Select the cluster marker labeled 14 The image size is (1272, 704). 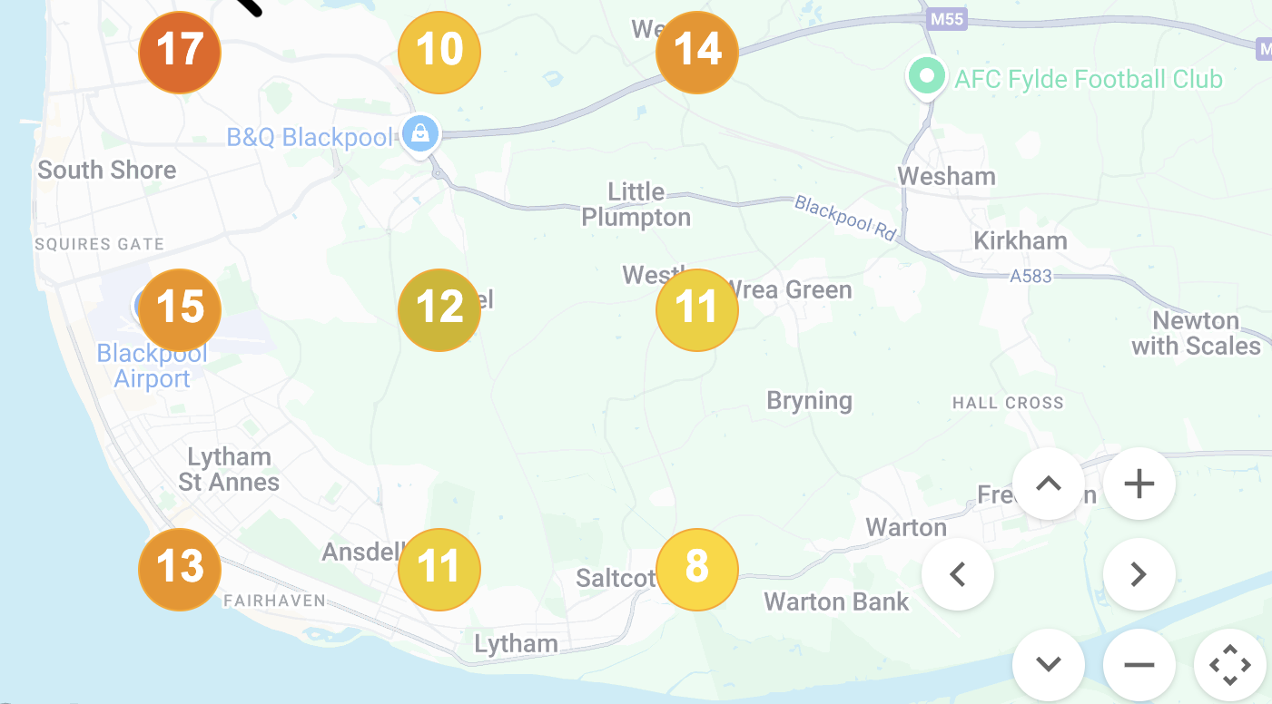[696, 52]
